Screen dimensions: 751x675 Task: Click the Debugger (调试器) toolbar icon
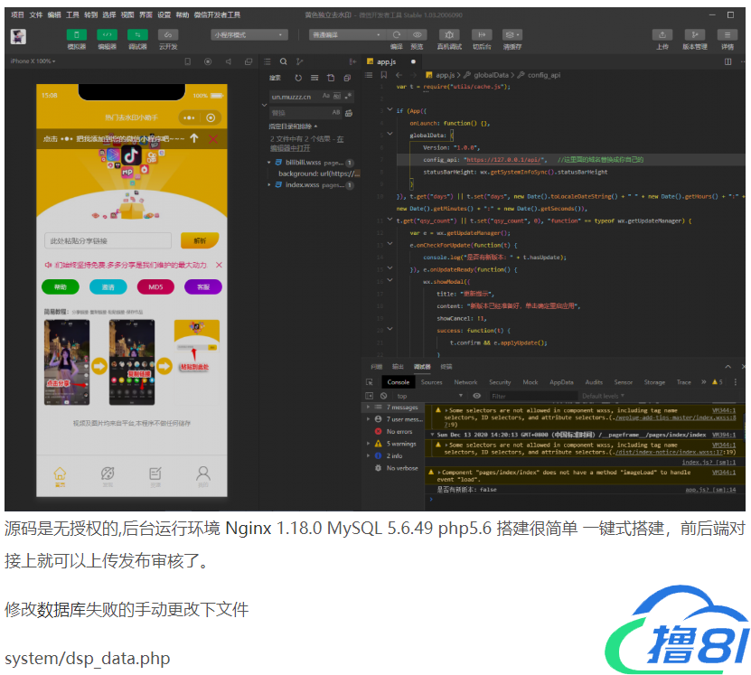pos(137,34)
